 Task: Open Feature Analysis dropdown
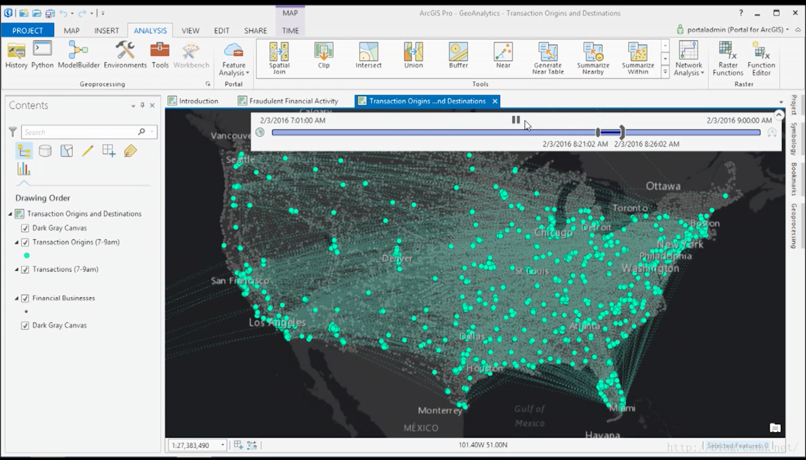point(234,60)
